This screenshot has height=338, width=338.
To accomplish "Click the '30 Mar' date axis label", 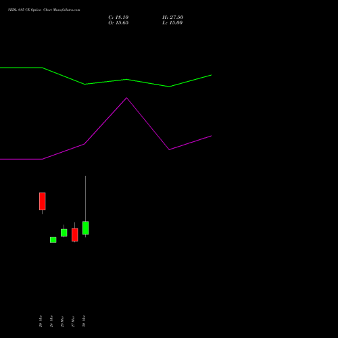I will [x=84, y=321].
